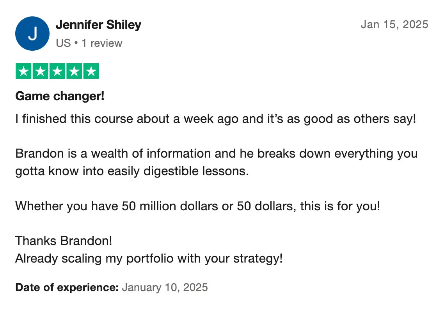The image size is (444, 309).
Task: Click the third green rating star
Action: click(57, 71)
